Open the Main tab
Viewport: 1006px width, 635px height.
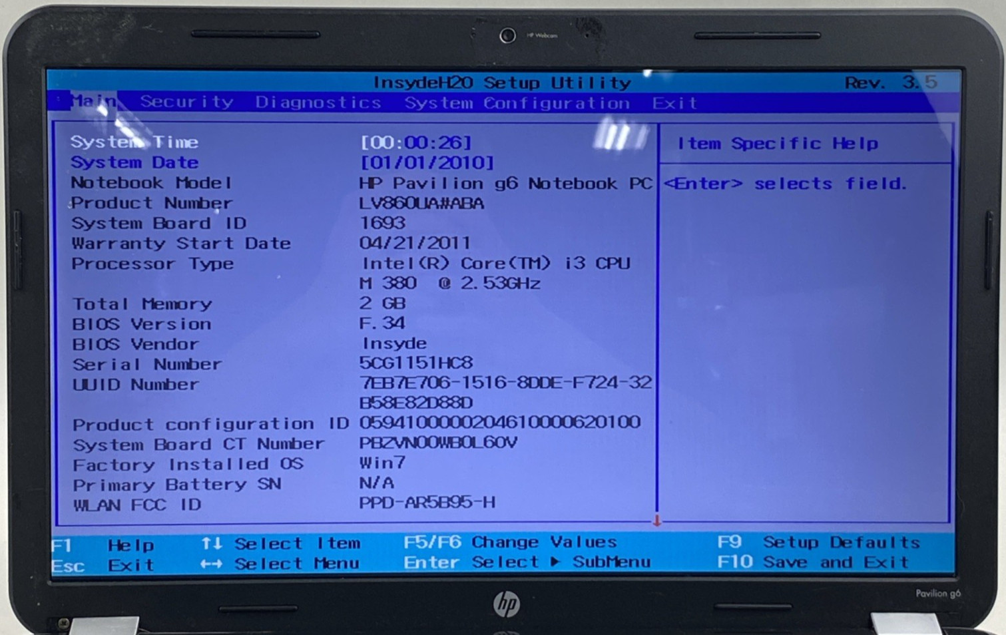point(93,101)
